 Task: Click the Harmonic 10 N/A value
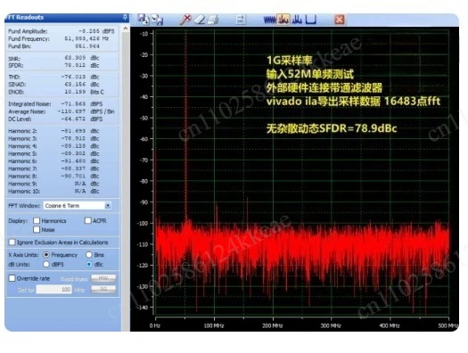coord(80,191)
